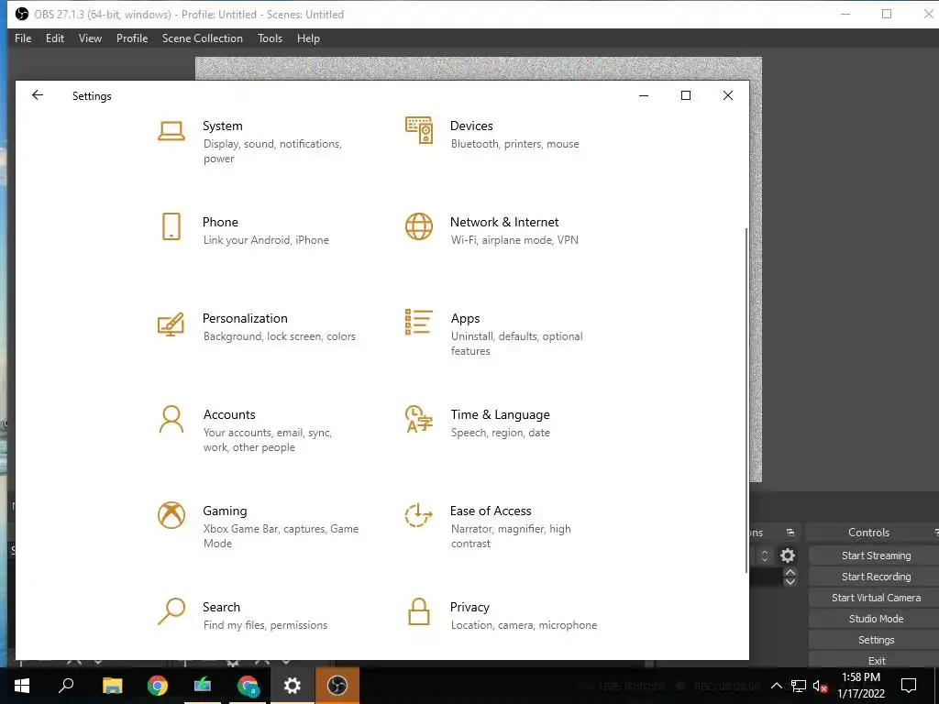The height and width of the screenshot is (704, 939).
Task: Open the muted volume tray icon
Action: point(821,686)
